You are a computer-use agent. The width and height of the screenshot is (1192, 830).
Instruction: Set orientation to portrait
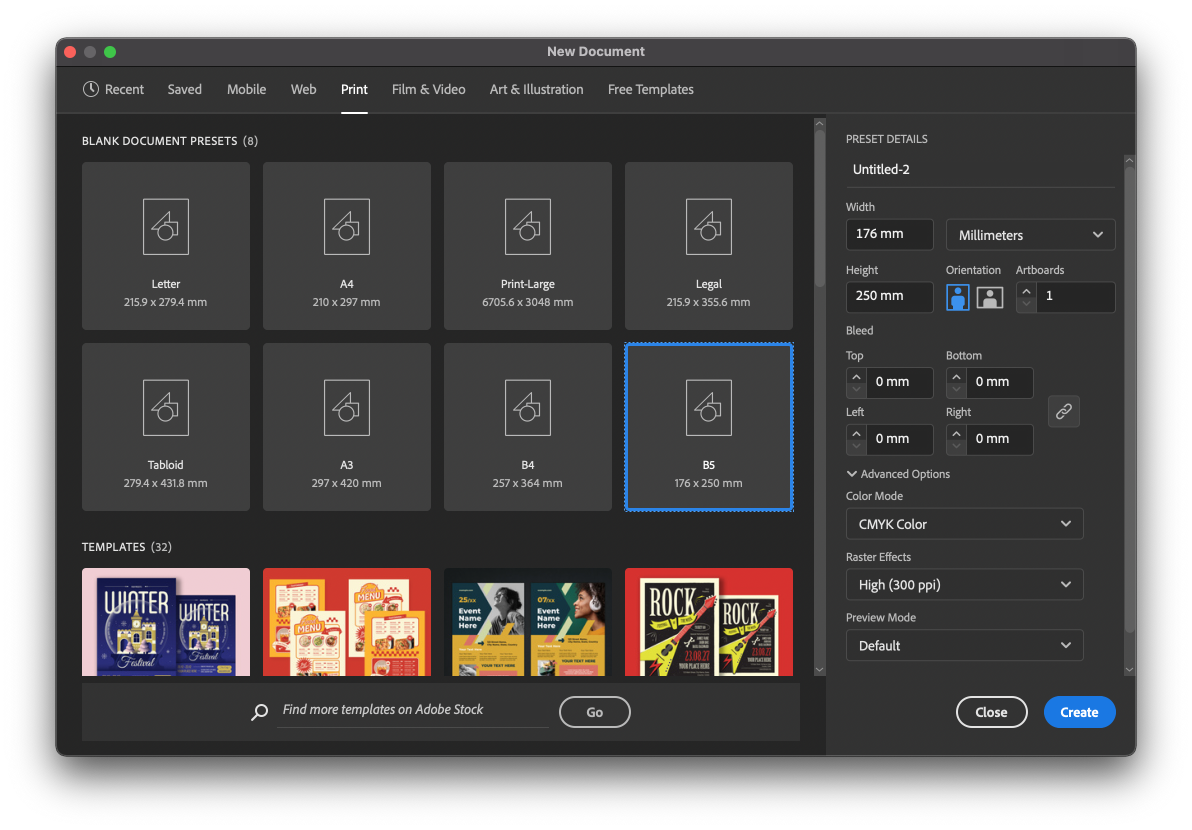pos(957,297)
